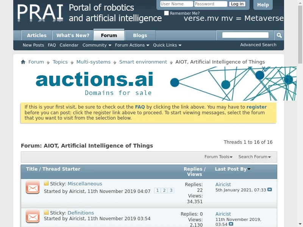Toggle the Remember Me checkbox
This screenshot has width=303, height=227.
click(166, 13)
